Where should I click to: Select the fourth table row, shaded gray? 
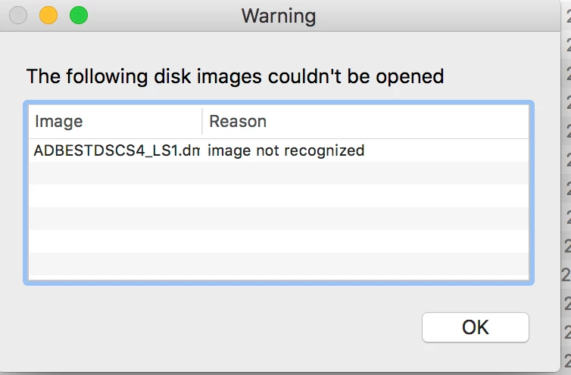pos(279,218)
